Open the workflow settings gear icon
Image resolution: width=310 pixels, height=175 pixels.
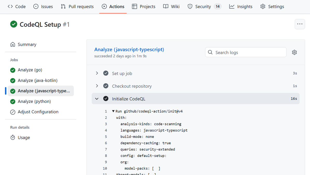pyautogui.click(x=294, y=52)
